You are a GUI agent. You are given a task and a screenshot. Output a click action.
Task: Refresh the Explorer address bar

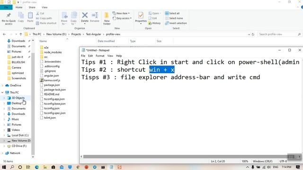pyautogui.click(x=253, y=34)
